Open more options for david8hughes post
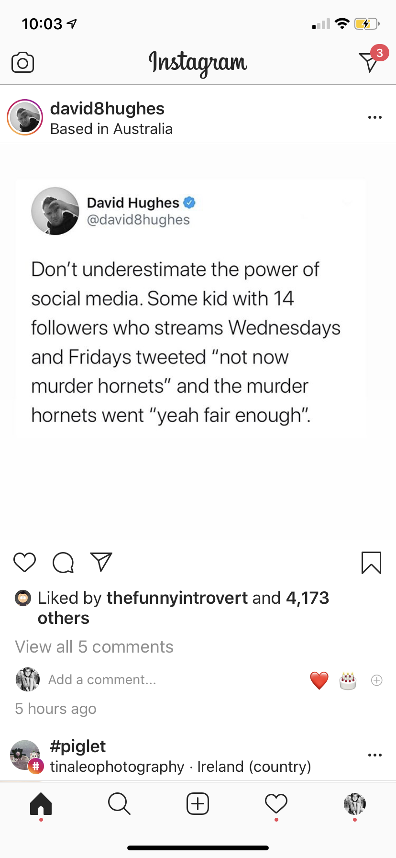Image resolution: width=396 pixels, height=858 pixels. 375,117
